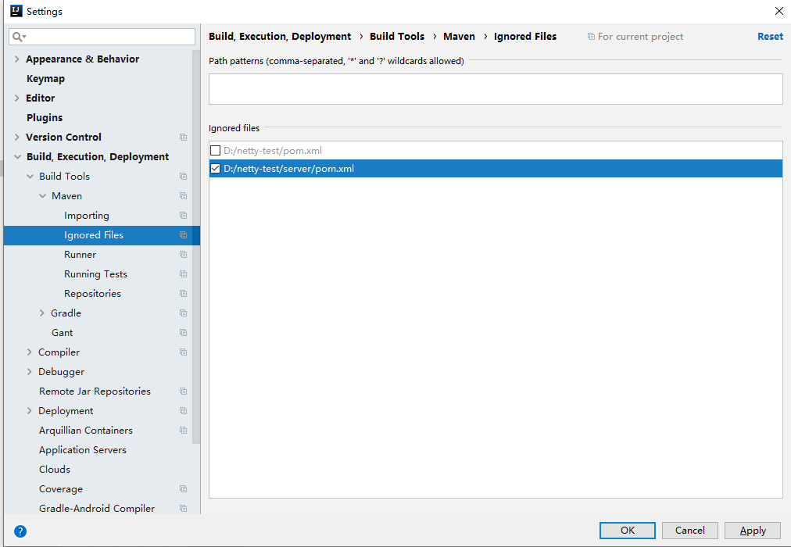The width and height of the screenshot is (791, 547).
Task: Select Running Tests under Maven
Action: coord(98,274)
